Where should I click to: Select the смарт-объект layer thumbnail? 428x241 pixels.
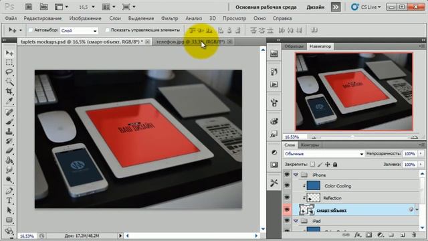point(307,210)
